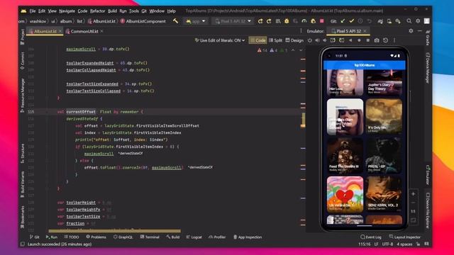Image resolution: width=454 pixels, height=255 pixels.
Task: Open the Terminal tool window
Action: point(150,237)
